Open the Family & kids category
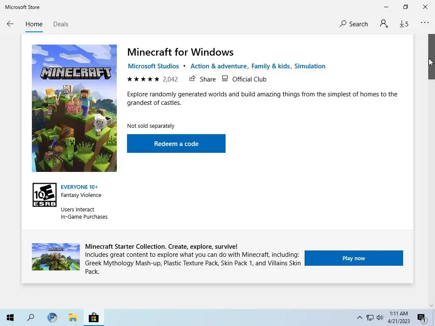Screen dimensions: 435x326 pos(270,66)
